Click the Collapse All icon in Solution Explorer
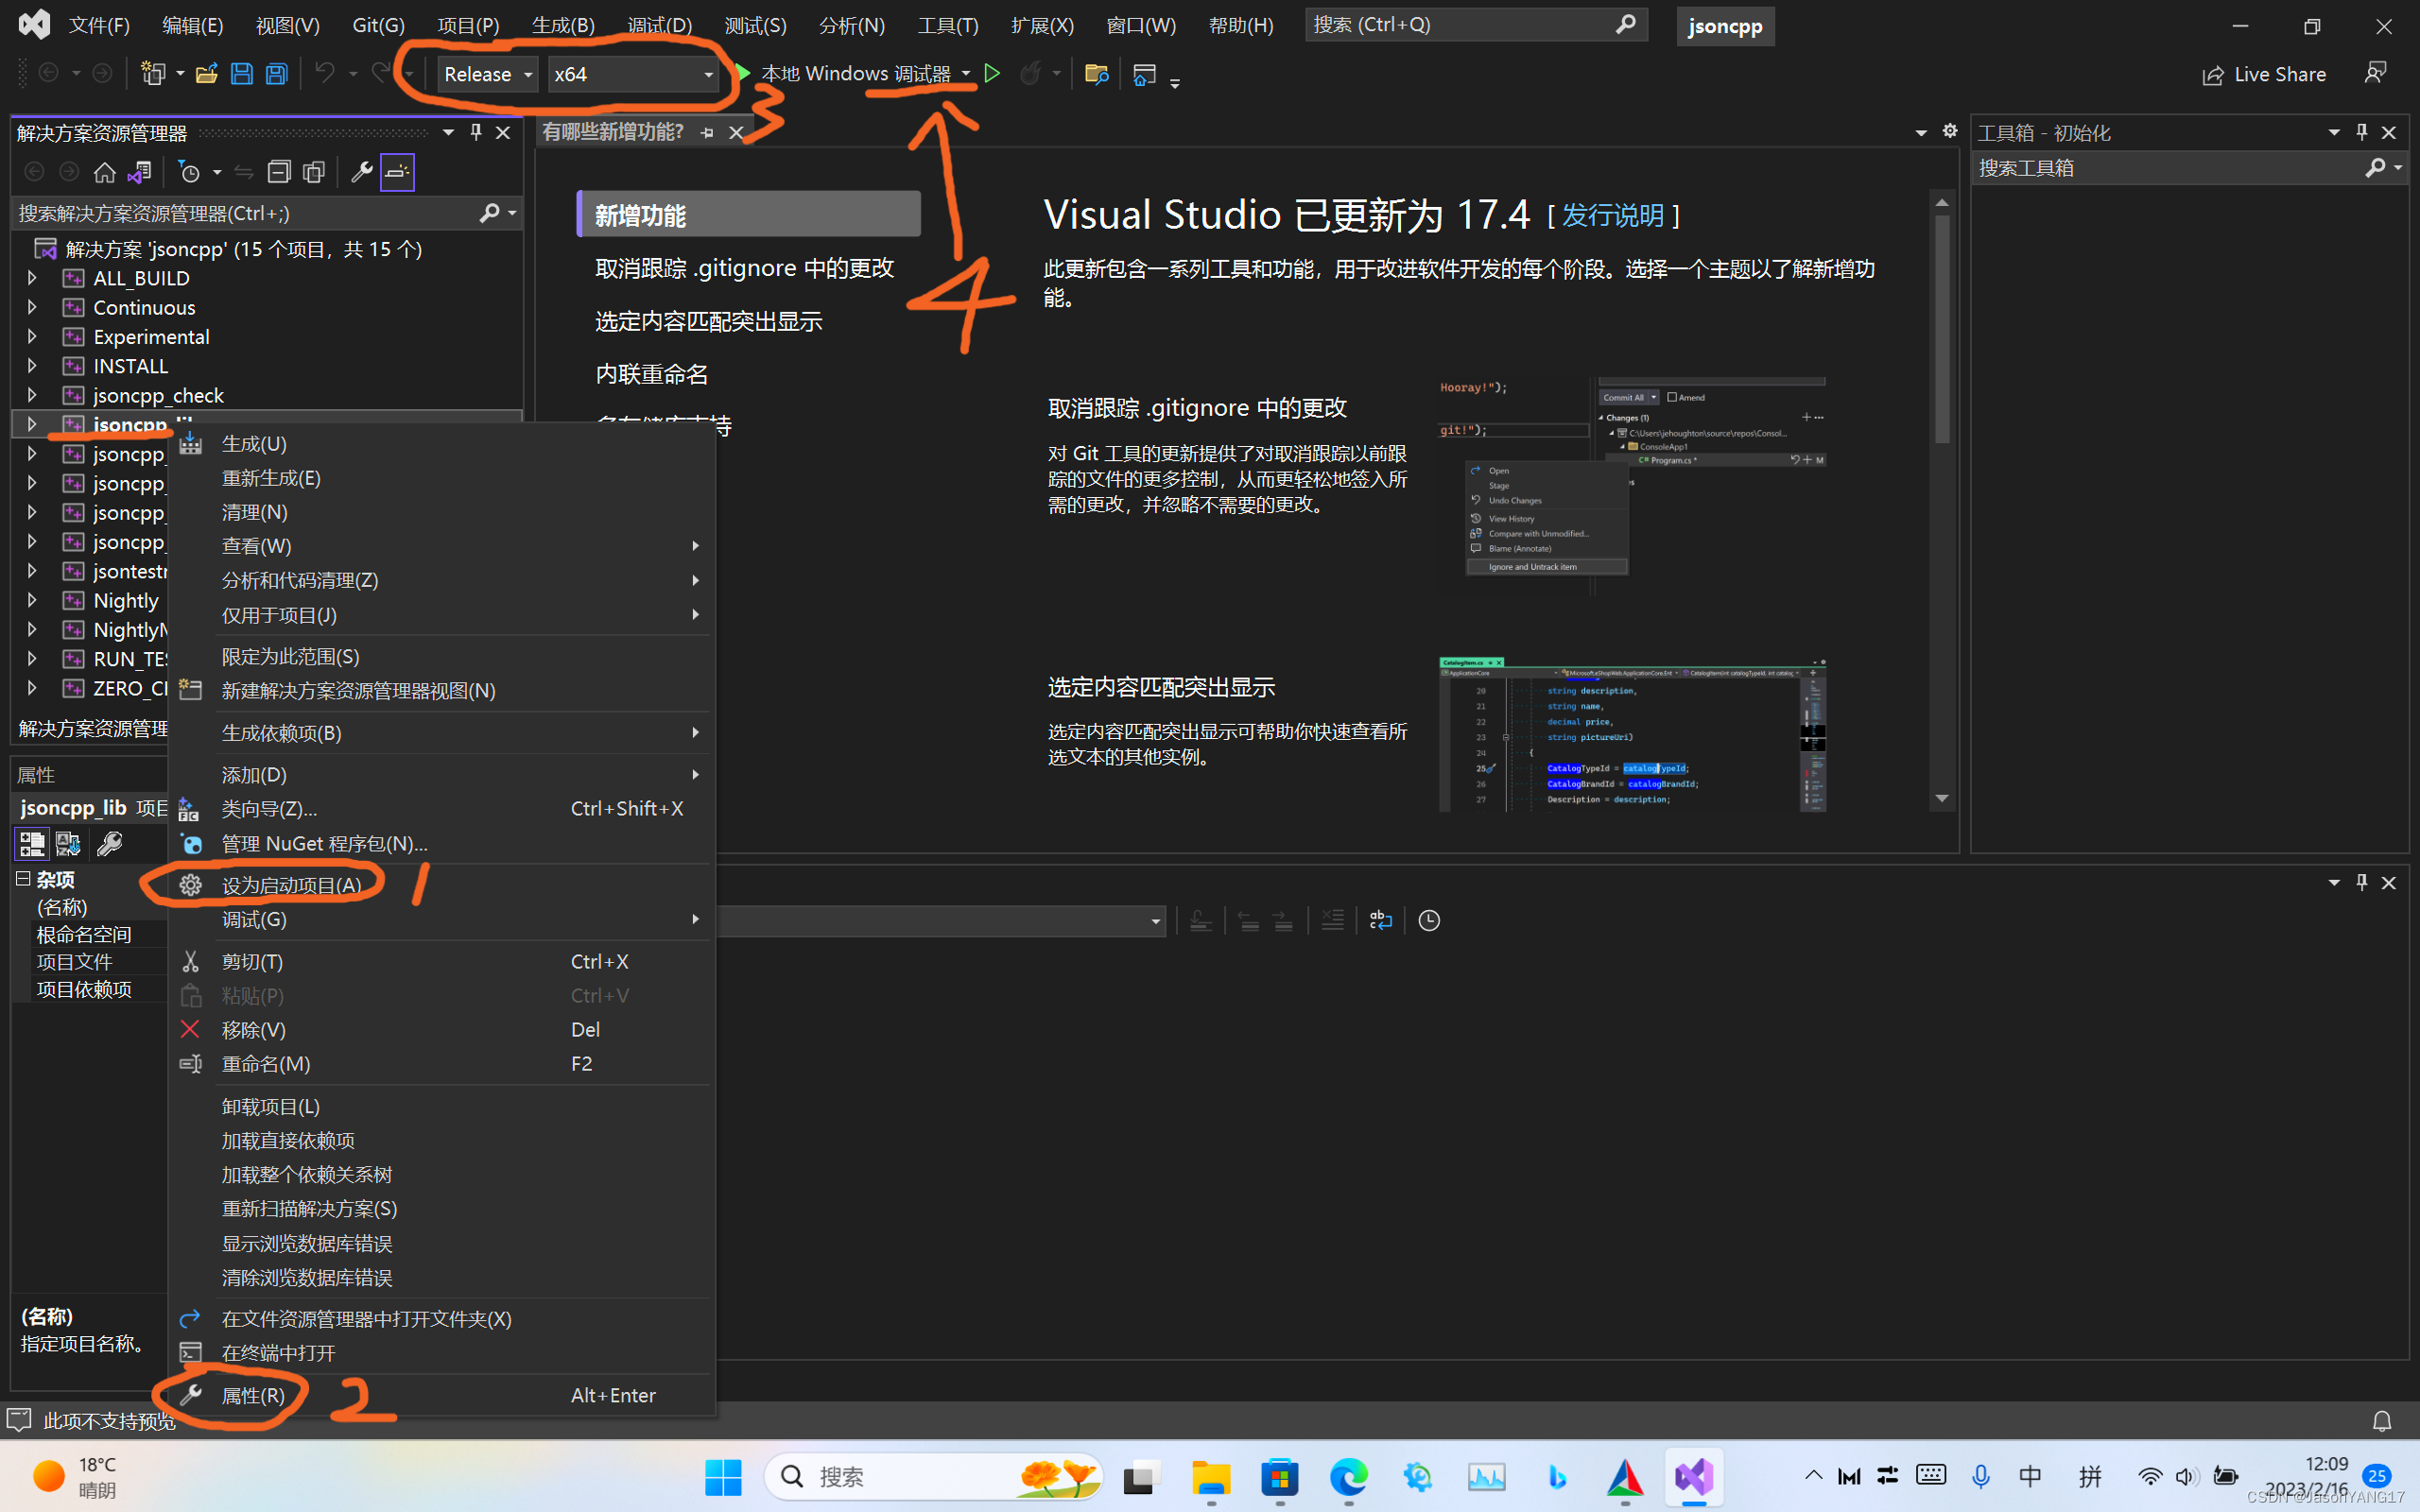The image size is (2420, 1512). 279,172
